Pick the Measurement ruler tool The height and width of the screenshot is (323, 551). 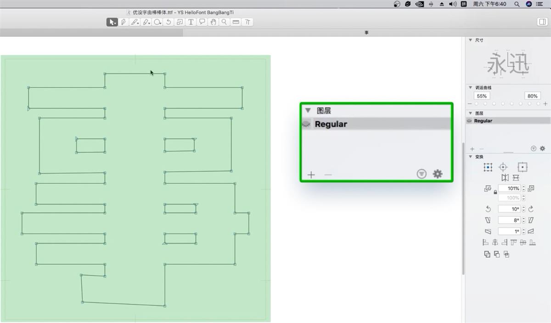[236, 22]
